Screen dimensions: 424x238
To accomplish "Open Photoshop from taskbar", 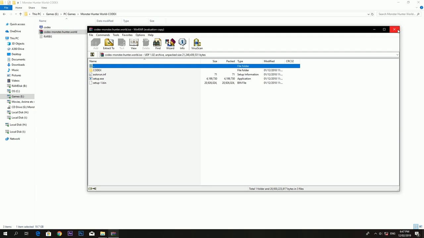I will click(81, 234).
